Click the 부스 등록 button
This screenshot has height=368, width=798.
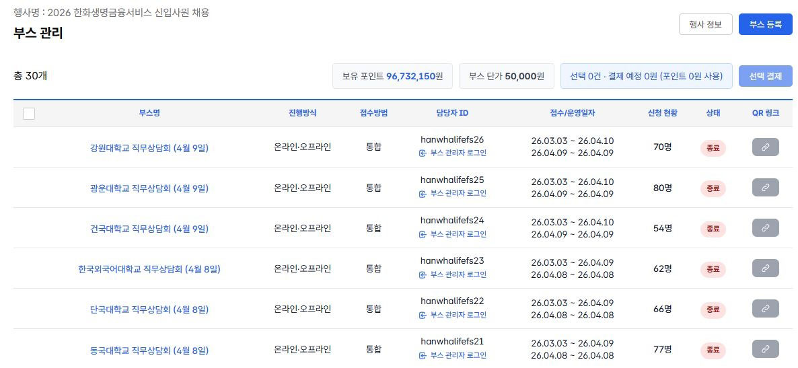[x=765, y=24]
